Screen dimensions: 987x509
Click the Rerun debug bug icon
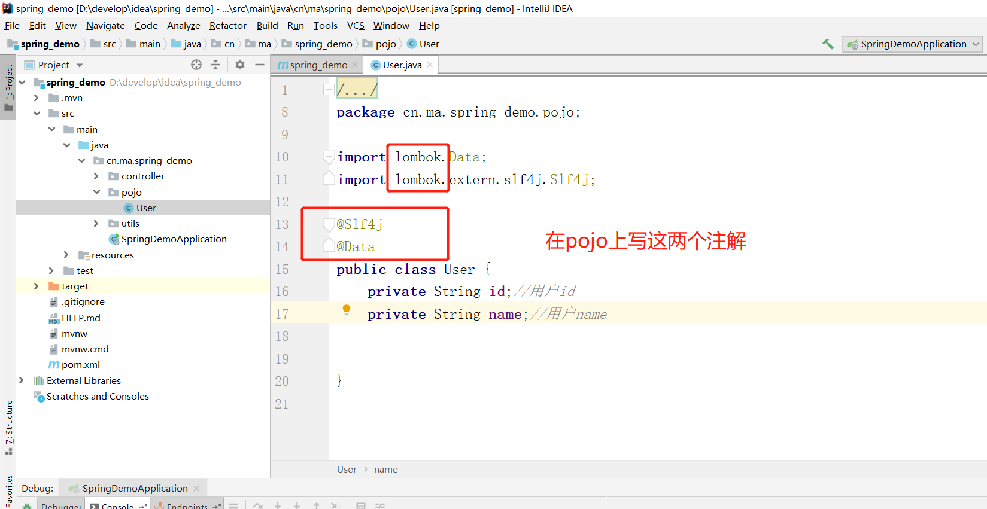[27, 505]
